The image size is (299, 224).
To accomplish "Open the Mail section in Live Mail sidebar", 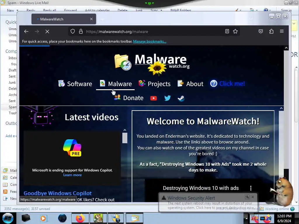I will [10, 170].
